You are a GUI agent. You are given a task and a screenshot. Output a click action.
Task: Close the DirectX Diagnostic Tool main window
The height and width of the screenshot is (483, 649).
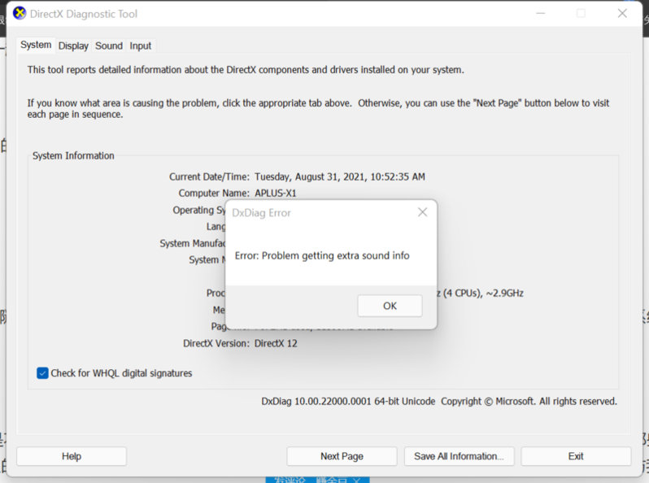622,14
